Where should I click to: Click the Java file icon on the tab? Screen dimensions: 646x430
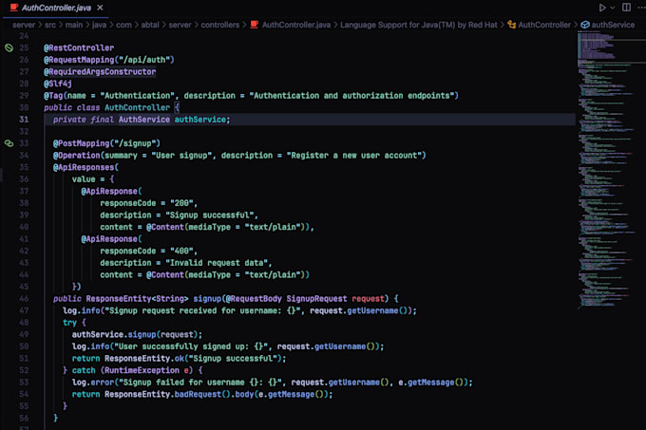point(13,8)
